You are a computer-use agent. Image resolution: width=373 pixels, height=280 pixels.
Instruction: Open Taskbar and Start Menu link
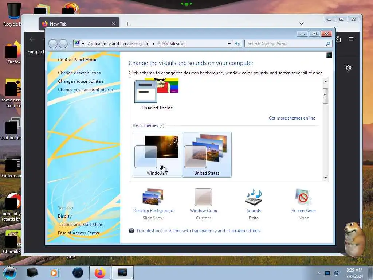click(81, 225)
